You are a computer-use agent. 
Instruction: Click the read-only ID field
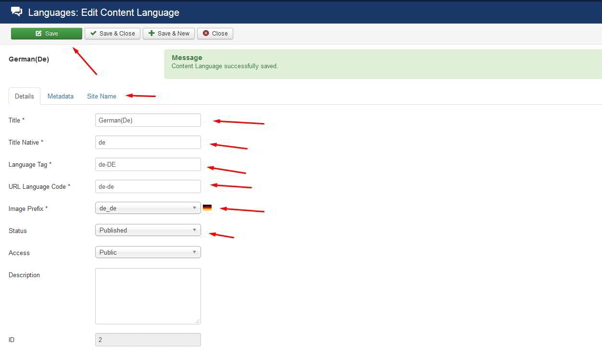point(148,340)
